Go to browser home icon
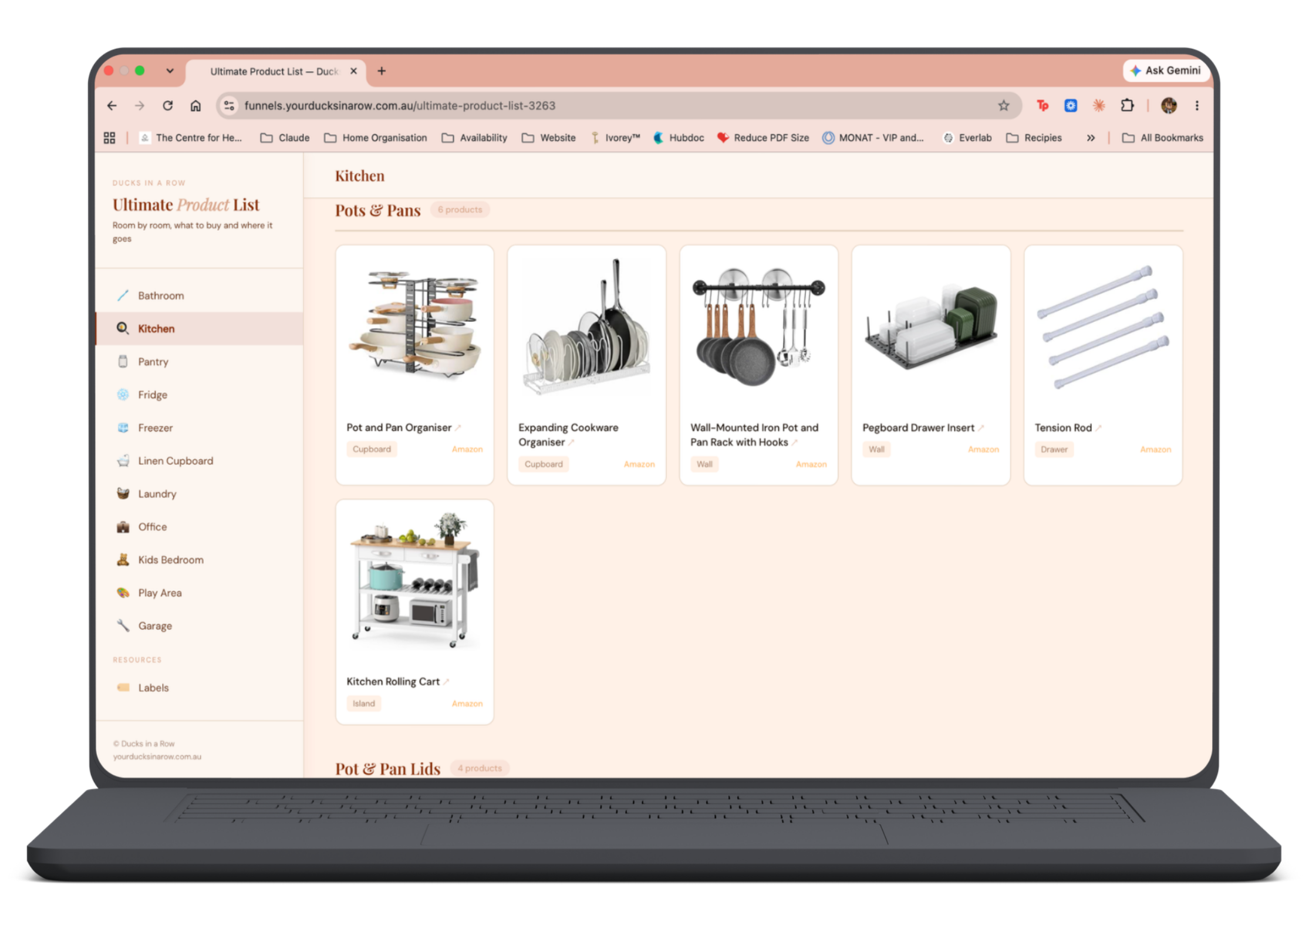1309x932 pixels. pyautogui.click(x=195, y=106)
